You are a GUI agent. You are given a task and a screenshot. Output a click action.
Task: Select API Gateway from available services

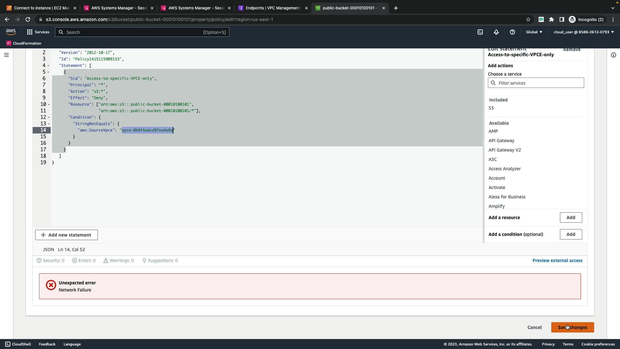pos(501,141)
